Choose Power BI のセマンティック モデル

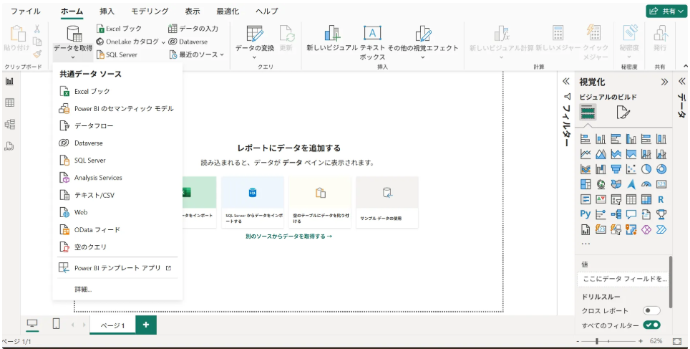coord(117,108)
